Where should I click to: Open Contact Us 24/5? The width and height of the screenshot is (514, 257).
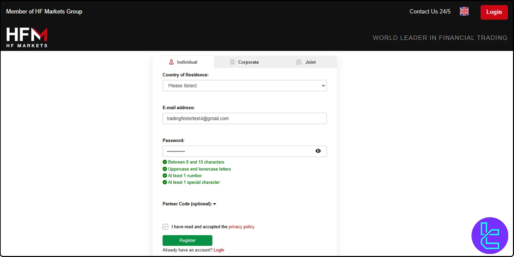click(430, 11)
